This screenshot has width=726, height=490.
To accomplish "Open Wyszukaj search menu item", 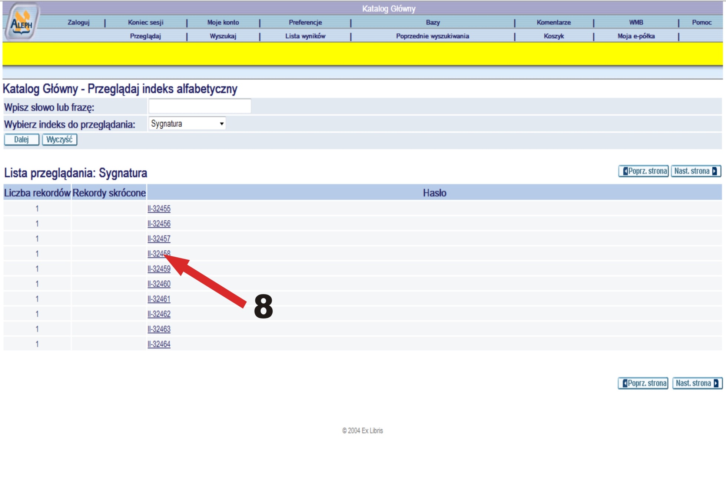I will 223,36.
